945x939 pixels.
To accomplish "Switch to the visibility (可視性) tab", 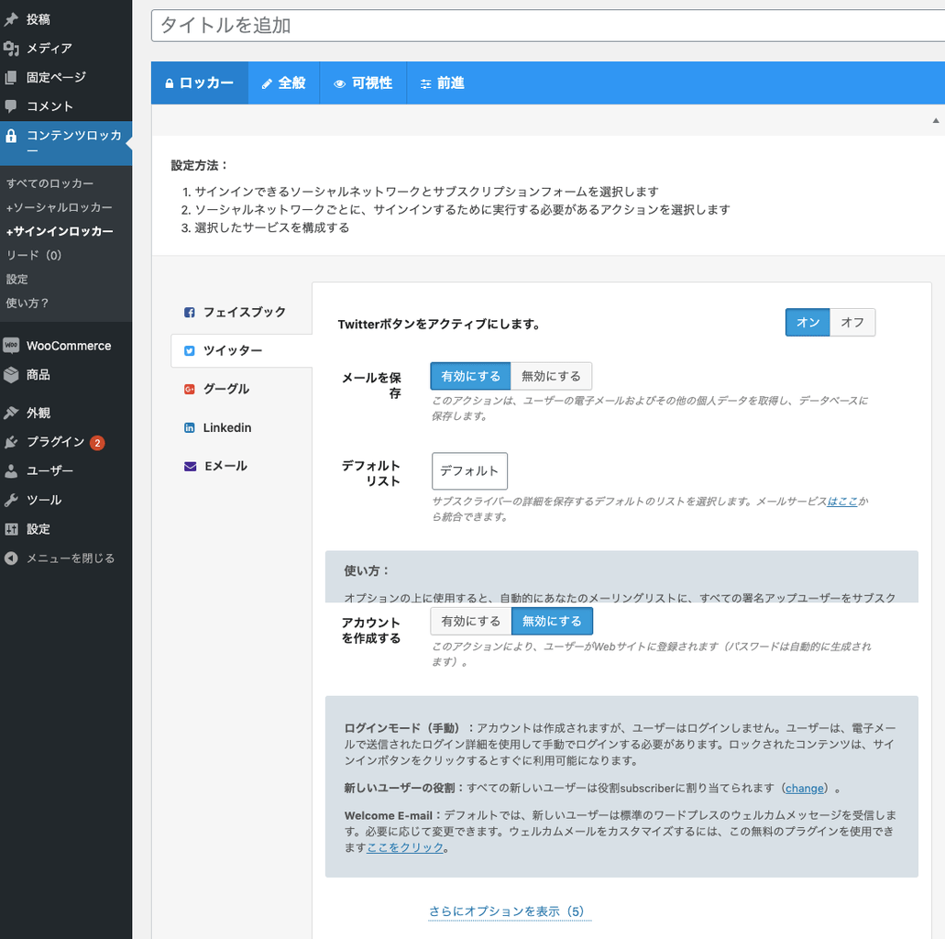I will point(363,83).
